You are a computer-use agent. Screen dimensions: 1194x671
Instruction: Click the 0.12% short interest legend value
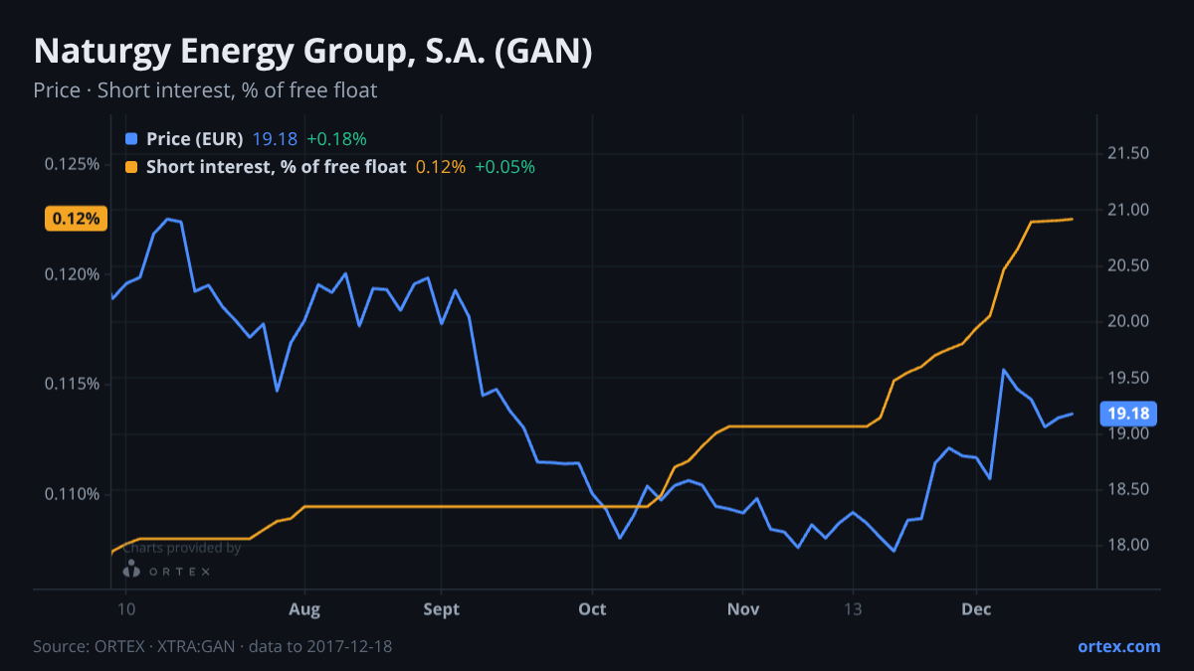coord(440,167)
